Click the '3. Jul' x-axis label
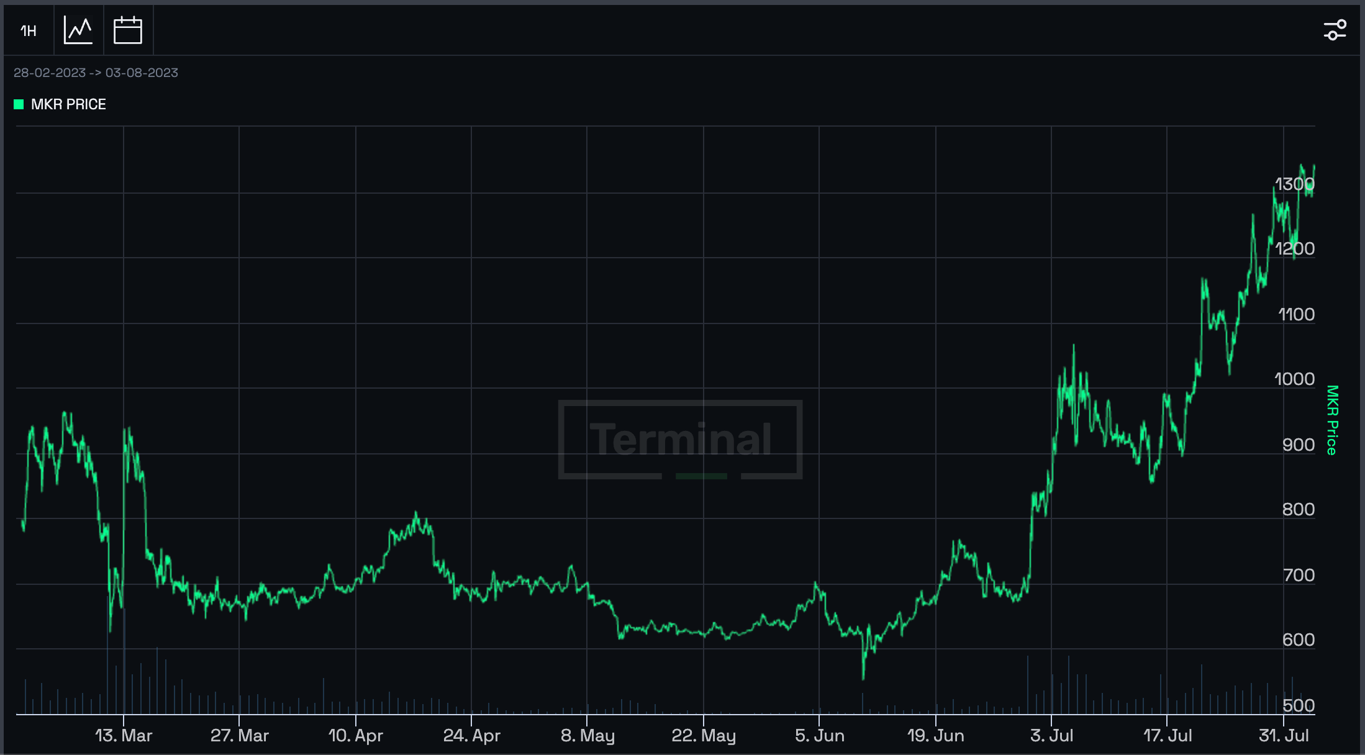The width and height of the screenshot is (1365, 755). coord(1052,736)
